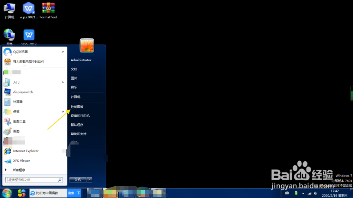Open the network signal tray icon
353x198 pixels.
coord(310,193)
